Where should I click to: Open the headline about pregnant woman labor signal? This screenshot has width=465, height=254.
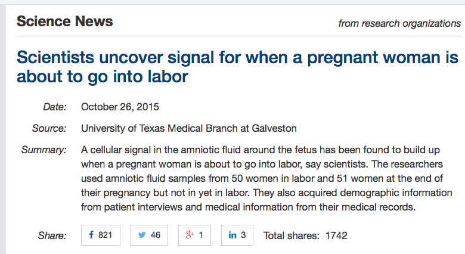(x=237, y=67)
